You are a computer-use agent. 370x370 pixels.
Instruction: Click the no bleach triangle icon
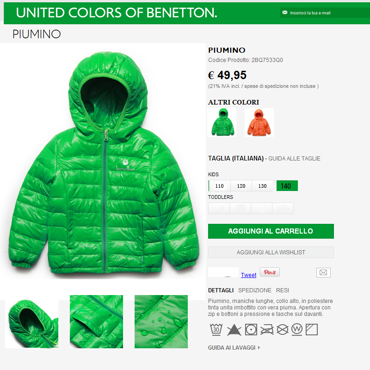tap(234, 330)
